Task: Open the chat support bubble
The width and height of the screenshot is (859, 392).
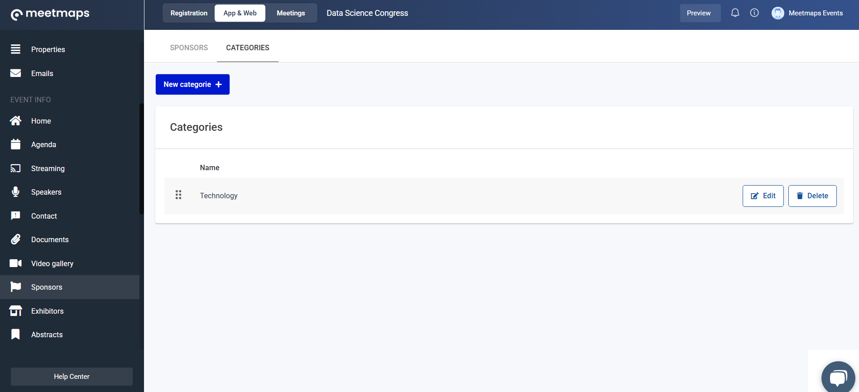Action: click(x=838, y=378)
